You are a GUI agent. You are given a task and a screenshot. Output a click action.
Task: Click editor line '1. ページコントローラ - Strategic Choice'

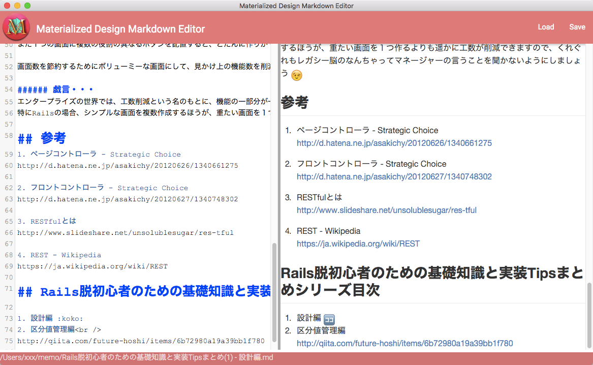tap(99, 155)
